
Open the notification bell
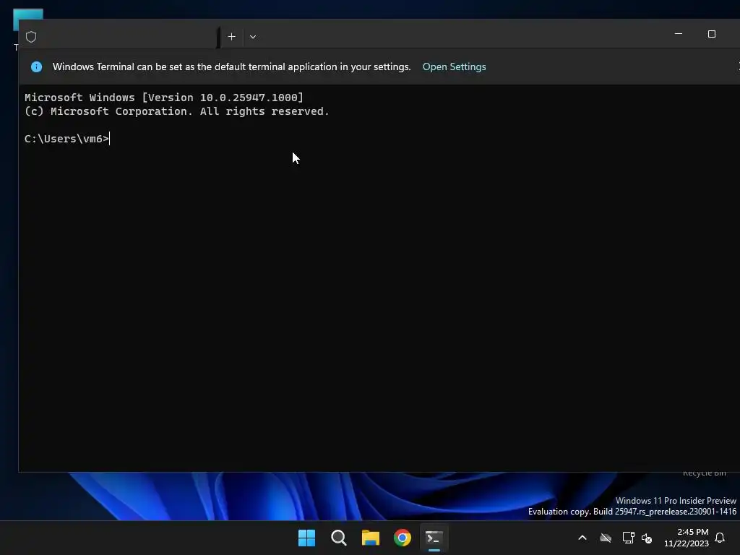coord(720,538)
